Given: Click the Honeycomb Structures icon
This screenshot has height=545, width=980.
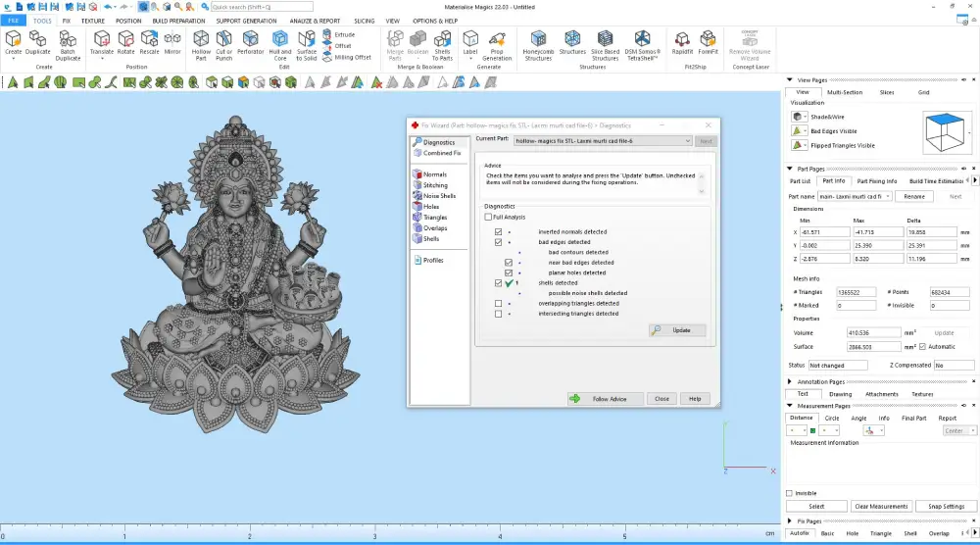Looking at the screenshot, I should 538,46.
